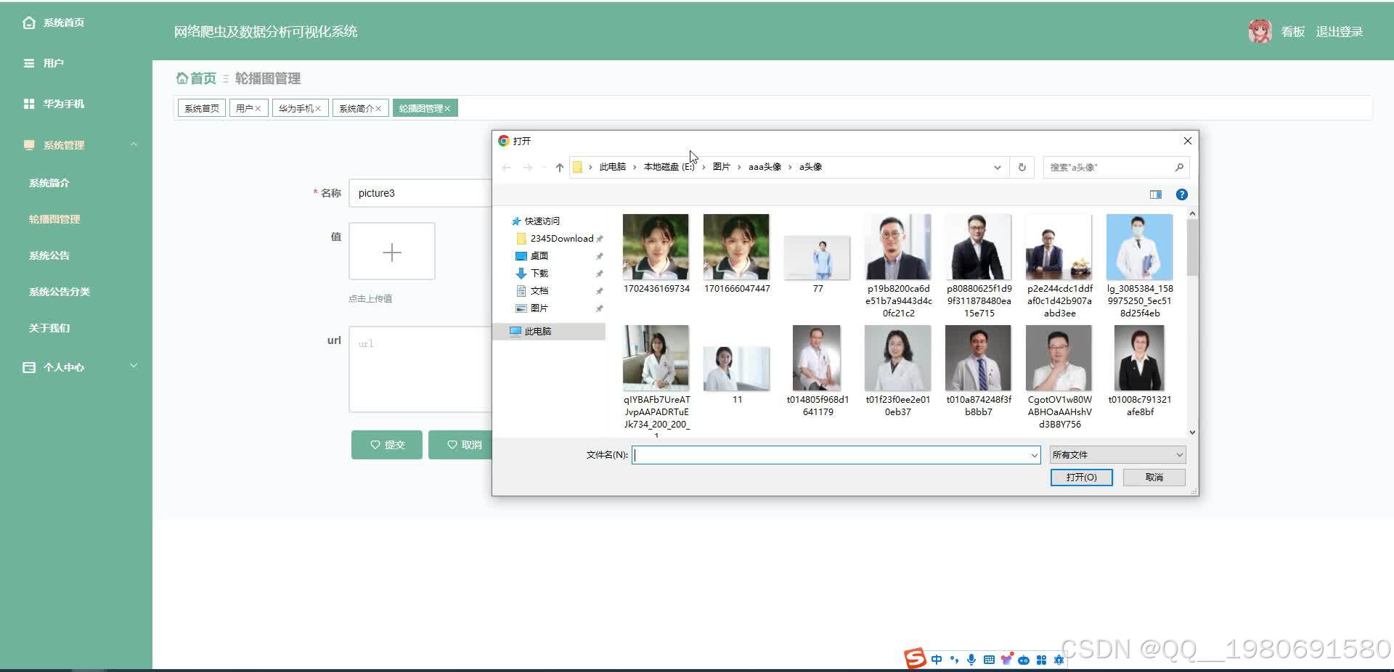Click the plus upload box for 值
The height and width of the screenshot is (672, 1394).
pyautogui.click(x=392, y=252)
